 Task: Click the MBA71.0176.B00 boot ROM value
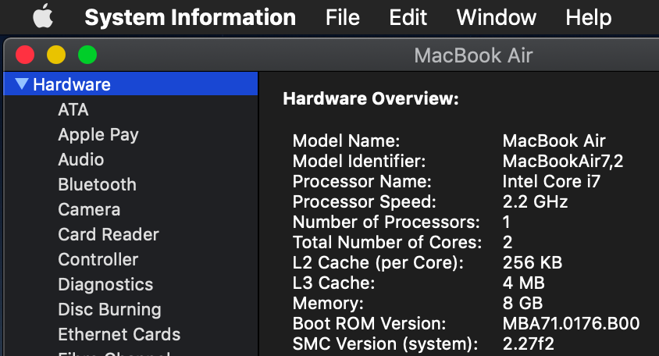point(572,324)
